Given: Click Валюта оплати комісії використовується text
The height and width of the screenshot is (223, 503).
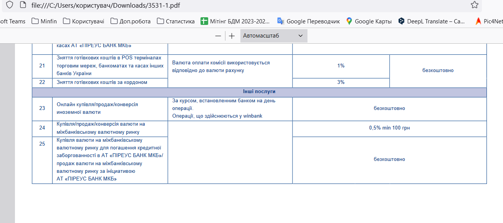Looking at the screenshot, I should click(221, 63).
